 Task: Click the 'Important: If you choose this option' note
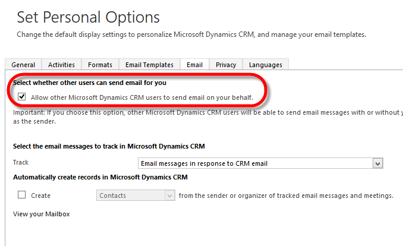coord(208,116)
